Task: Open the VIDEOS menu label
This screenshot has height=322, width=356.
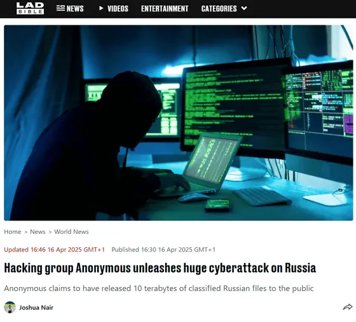Action: [x=118, y=9]
